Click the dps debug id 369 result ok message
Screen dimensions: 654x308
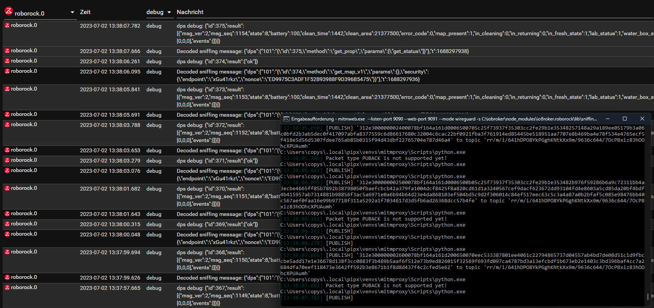217,224
